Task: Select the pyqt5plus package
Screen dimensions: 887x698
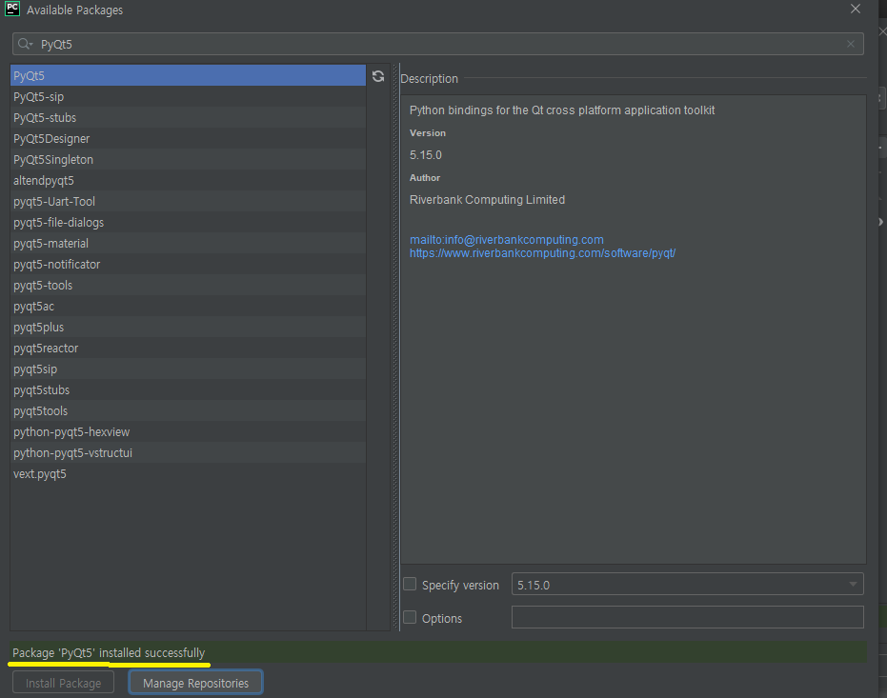Action: [x=188, y=327]
